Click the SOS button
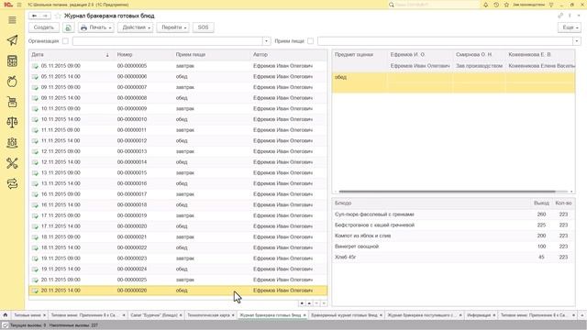Screen dimensions: 587x330 tap(204, 27)
